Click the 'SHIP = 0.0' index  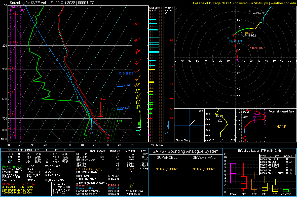click(59, 192)
